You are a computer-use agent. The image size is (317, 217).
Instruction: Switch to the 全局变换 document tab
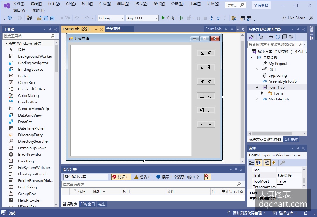tap(113, 29)
